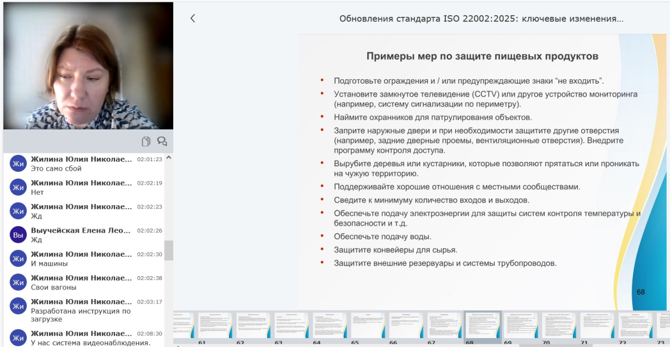Jump to slide 63 thumbnail

[293, 325]
